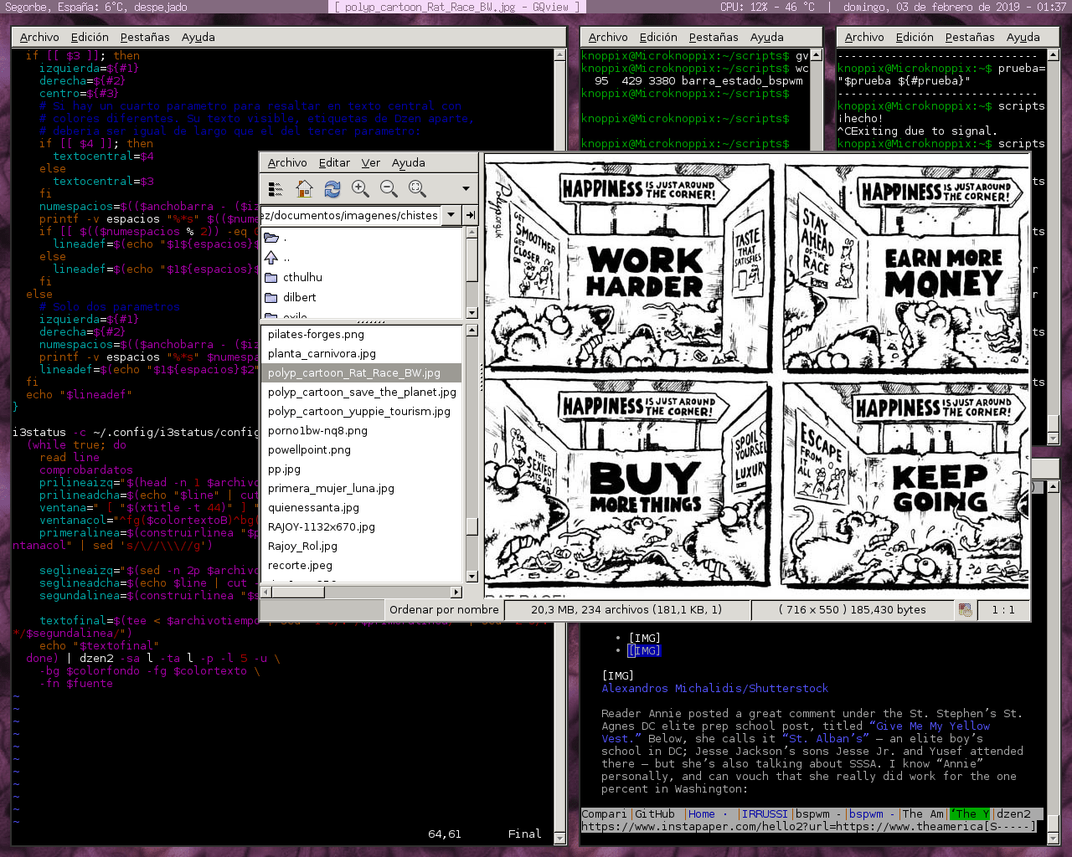Open Ayuda menu in GQview
The width and height of the screenshot is (1072, 857).
point(409,162)
